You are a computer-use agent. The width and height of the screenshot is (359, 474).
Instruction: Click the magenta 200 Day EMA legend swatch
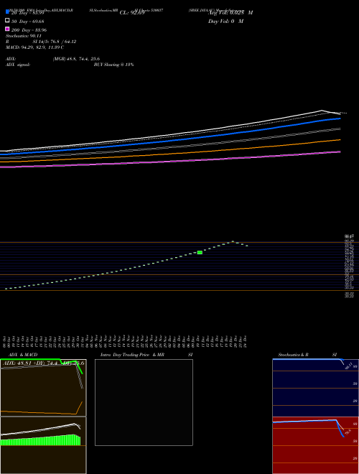7,29
